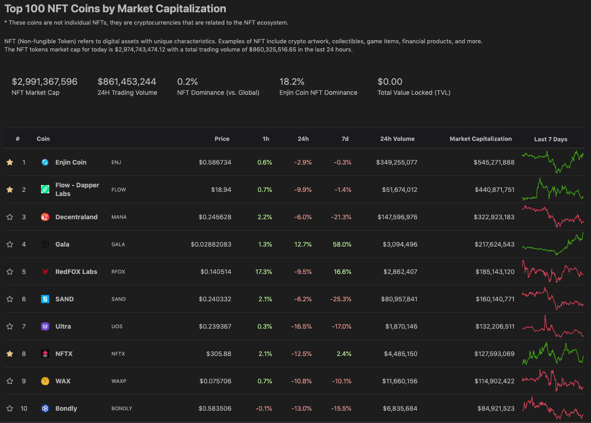Click the Bondly logo icon
This screenshot has height=423, width=591.
tap(45, 408)
